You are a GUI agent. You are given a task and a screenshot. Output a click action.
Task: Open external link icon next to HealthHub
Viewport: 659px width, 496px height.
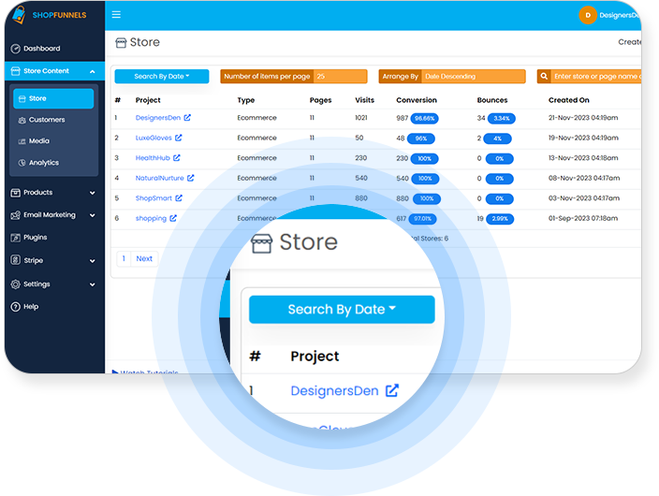point(176,158)
